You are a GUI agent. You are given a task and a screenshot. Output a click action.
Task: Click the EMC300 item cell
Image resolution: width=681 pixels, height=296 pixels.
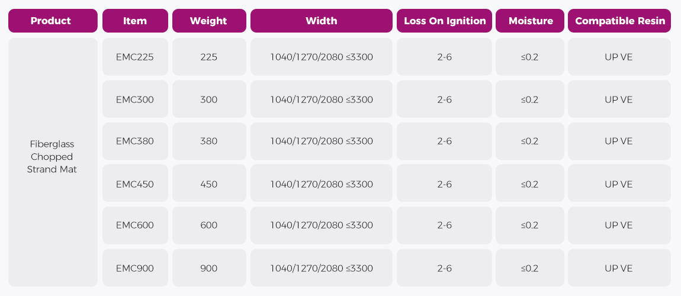[x=135, y=99]
